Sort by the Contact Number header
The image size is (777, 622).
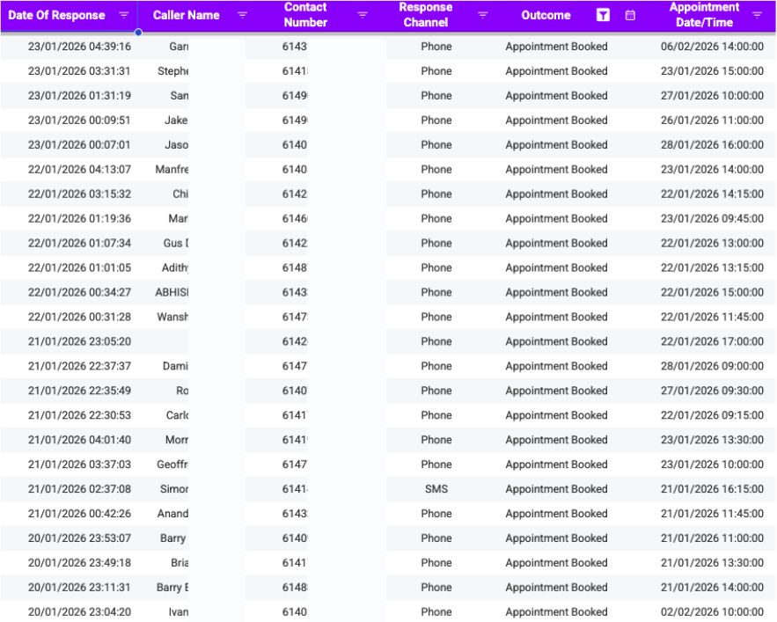(305, 15)
